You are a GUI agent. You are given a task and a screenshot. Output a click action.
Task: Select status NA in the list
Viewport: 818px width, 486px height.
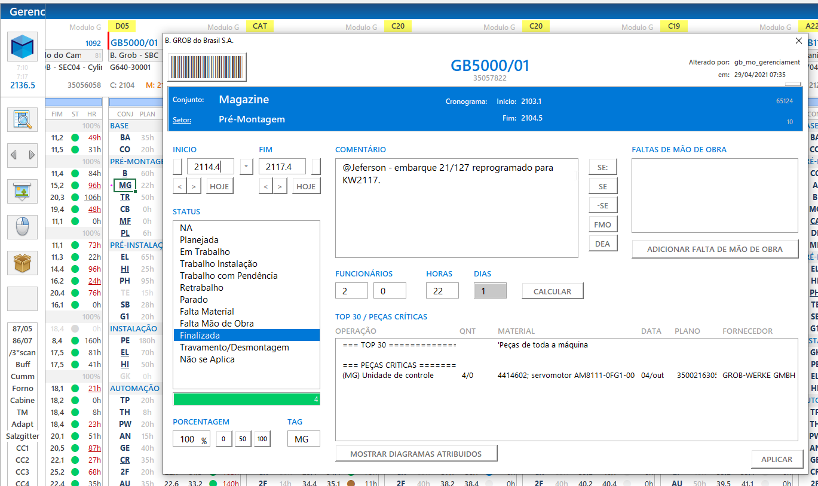(246, 228)
